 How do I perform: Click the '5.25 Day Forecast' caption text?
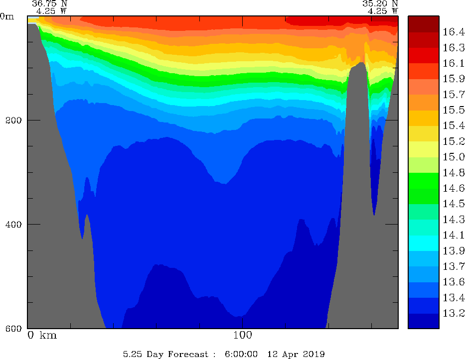(x=166, y=354)
